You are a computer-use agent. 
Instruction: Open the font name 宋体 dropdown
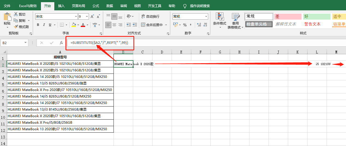[76, 17]
